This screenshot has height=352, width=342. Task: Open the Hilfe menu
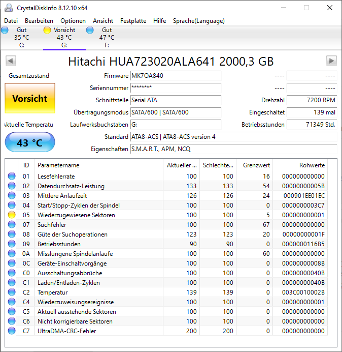point(159,21)
